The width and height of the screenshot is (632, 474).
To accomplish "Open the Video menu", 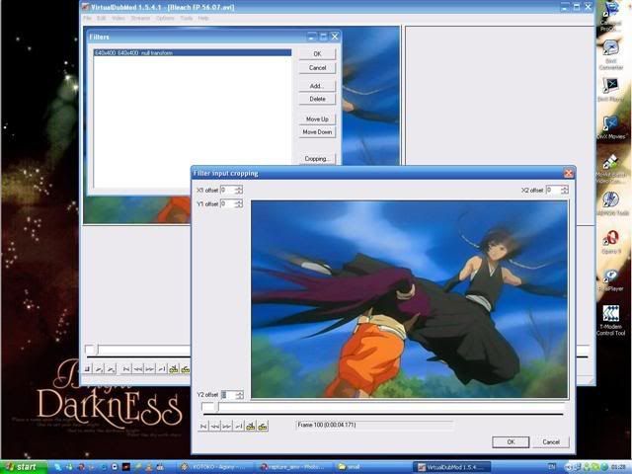I will [118, 18].
